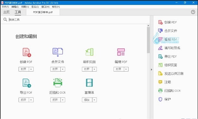Open the 签名(S) menu
The width and height of the screenshot is (198, 119).
(x=35, y=7)
